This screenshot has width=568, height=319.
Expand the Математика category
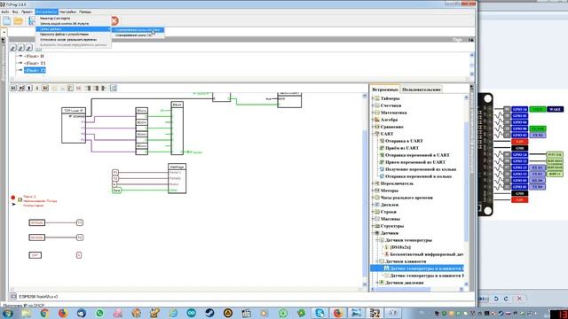click(373, 113)
